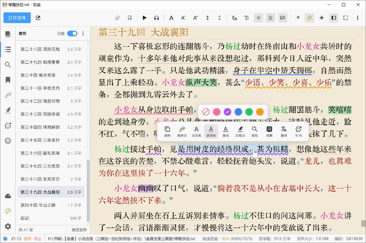Apply 直线 straight underline in popup
366x243 pixels.
tap(226, 131)
